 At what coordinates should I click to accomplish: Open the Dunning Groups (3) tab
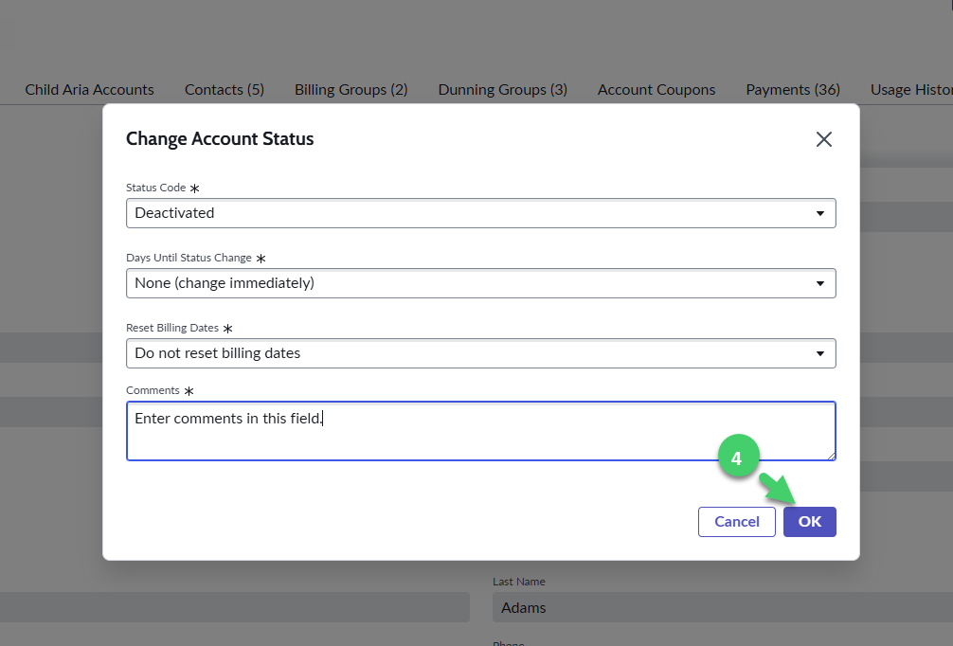[x=502, y=89]
